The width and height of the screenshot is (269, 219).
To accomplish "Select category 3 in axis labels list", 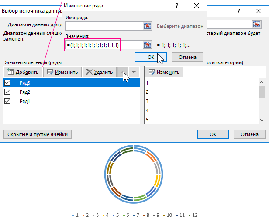I will [x=147, y=101].
